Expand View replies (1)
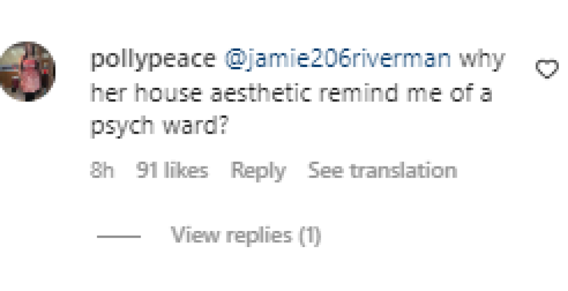The image size is (568, 291). 246,236
